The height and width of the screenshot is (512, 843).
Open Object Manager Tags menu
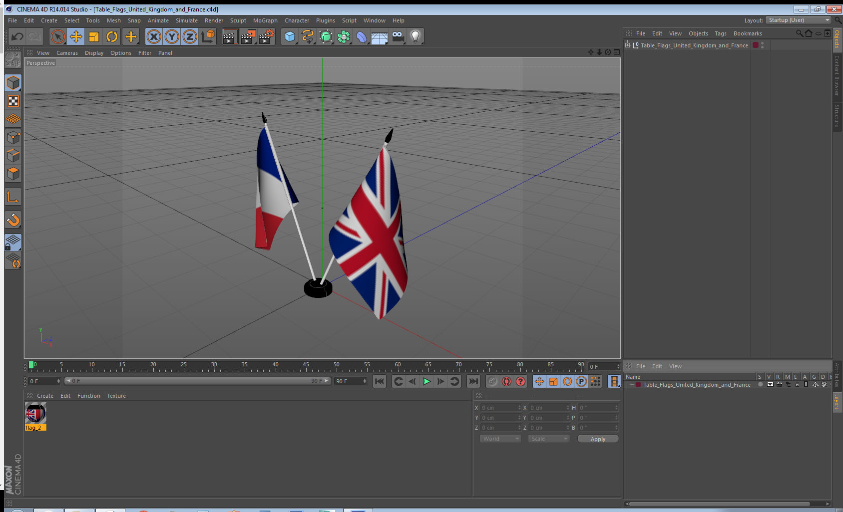(x=721, y=33)
